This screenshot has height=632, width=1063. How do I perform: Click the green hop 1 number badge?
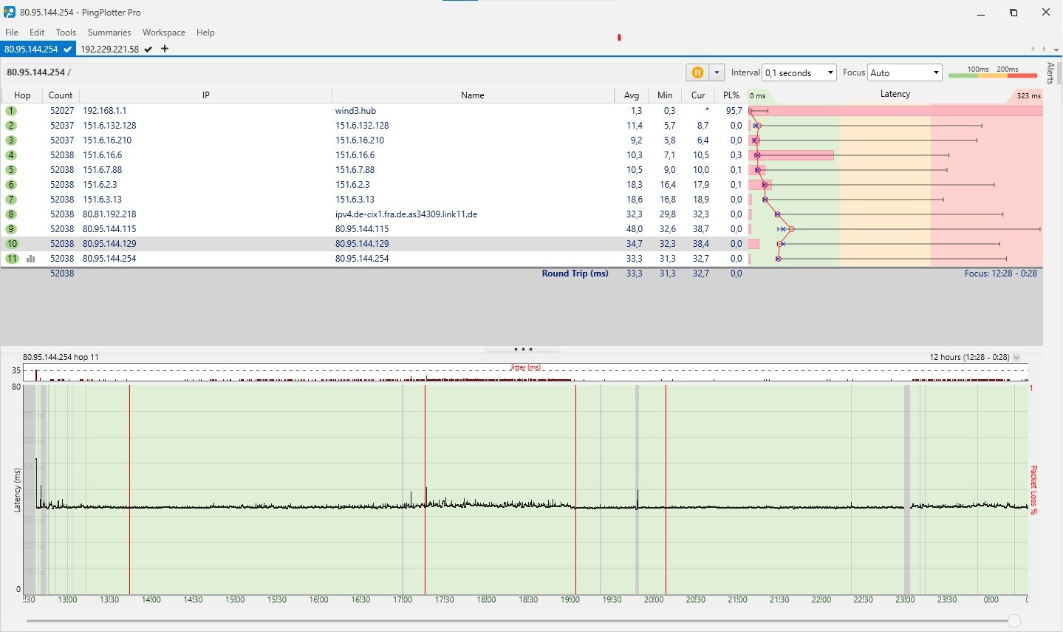click(x=11, y=111)
